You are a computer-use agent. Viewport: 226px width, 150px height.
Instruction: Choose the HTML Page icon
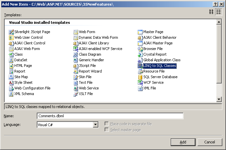point(11,66)
